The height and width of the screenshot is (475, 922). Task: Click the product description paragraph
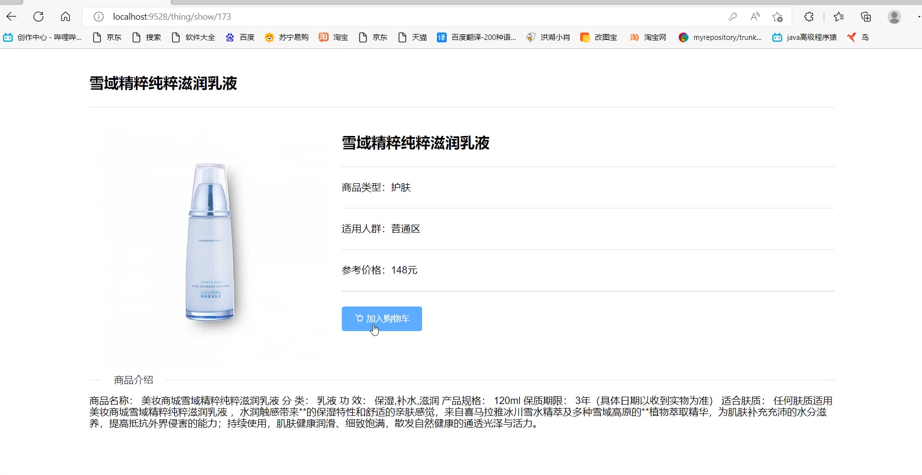click(461, 412)
